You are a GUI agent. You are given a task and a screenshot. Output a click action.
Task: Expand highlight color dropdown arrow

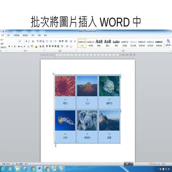(x=34, y=46)
